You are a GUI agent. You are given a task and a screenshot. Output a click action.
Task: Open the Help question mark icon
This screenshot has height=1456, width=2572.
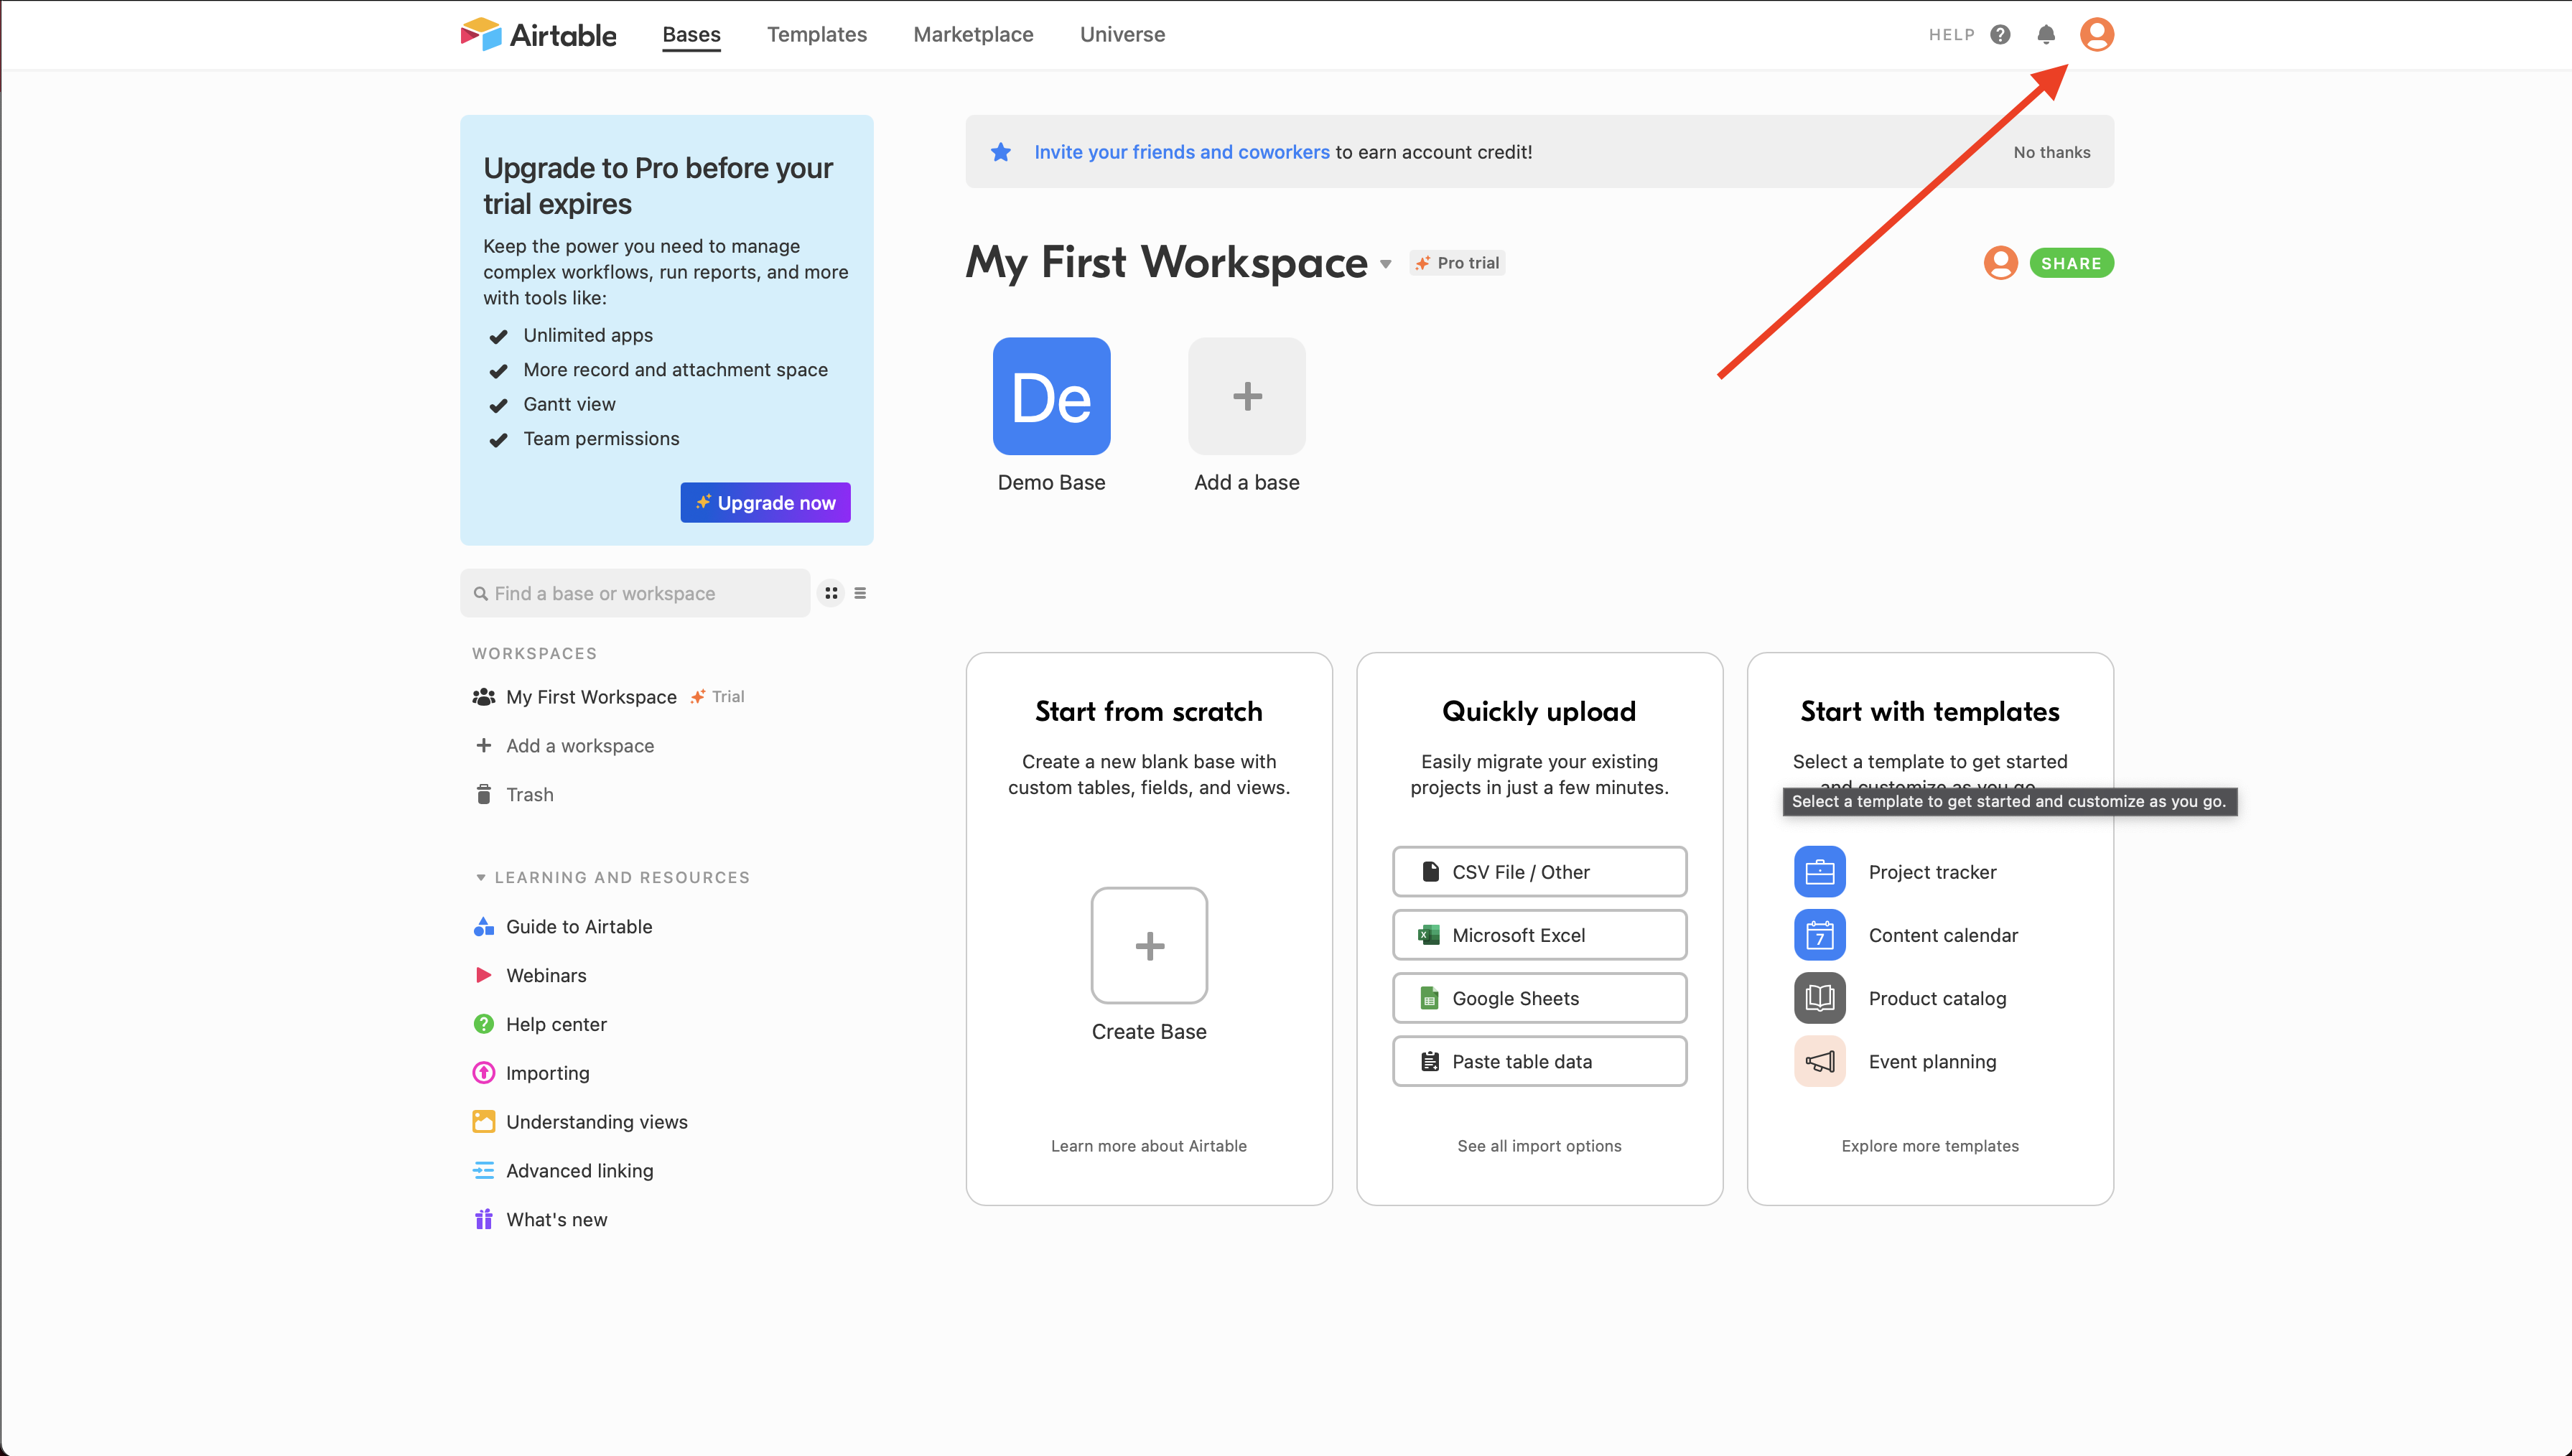2000,35
